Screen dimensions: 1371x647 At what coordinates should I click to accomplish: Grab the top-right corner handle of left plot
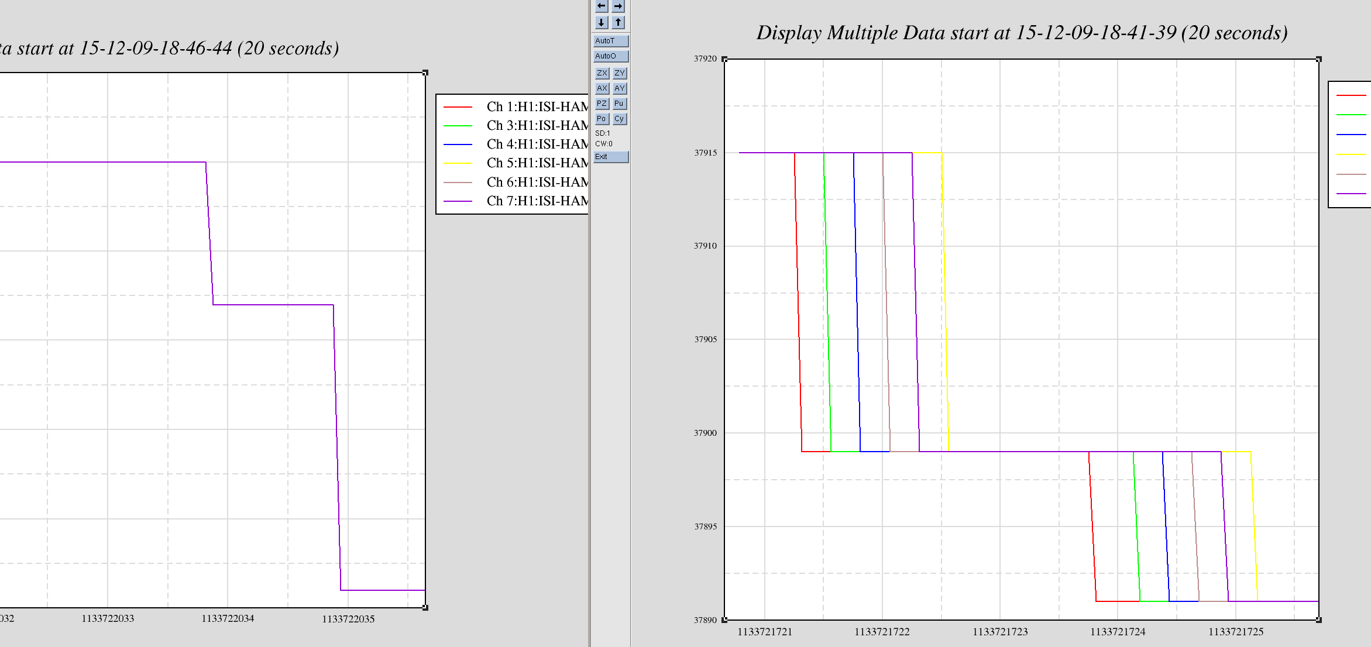tap(425, 73)
